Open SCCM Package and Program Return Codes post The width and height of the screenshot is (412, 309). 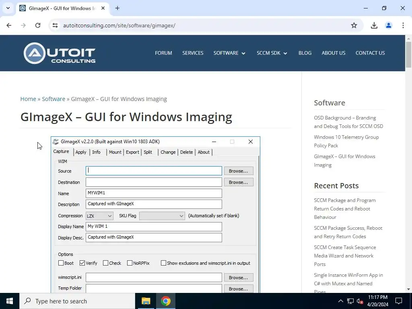point(345,209)
